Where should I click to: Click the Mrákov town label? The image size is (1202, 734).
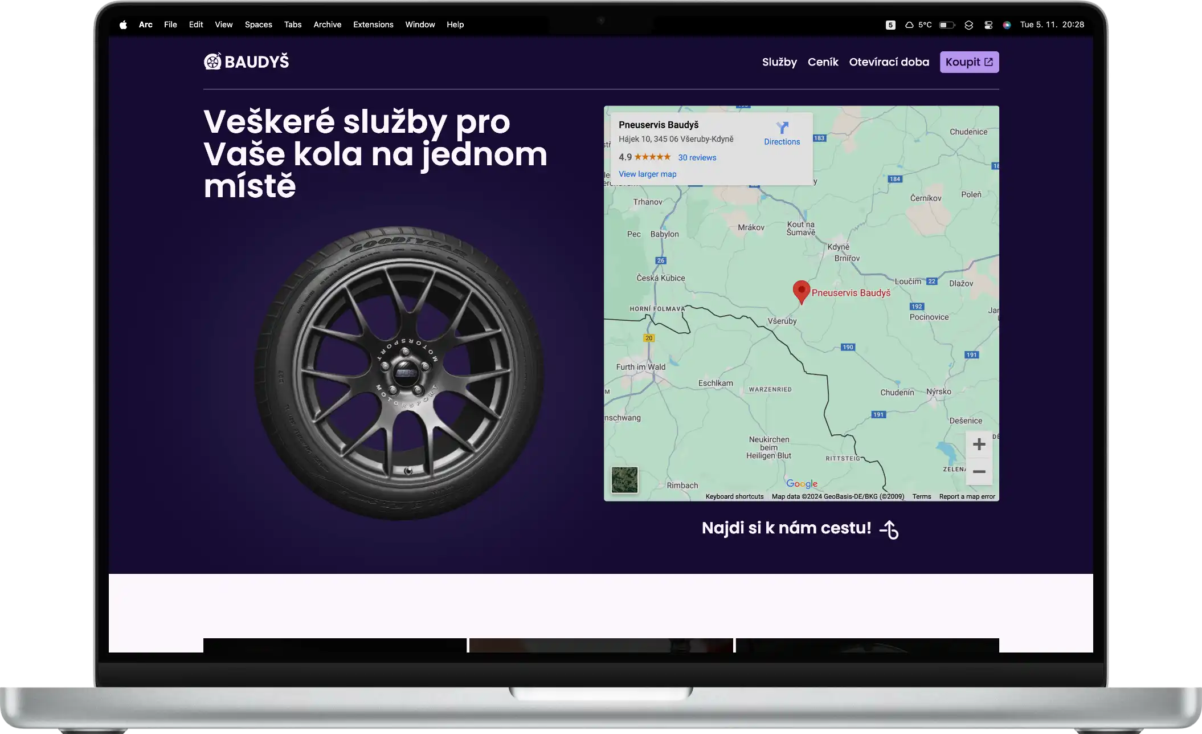tap(751, 227)
